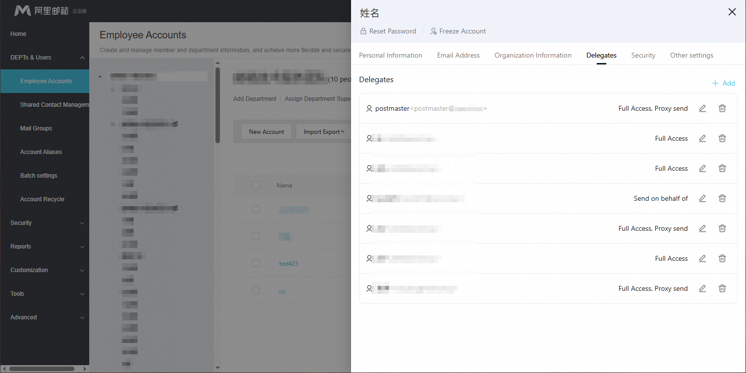Add a new delegate
The height and width of the screenshot is (373, 746).
[724, 83]
